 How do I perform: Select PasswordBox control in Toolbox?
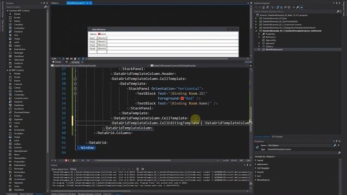point(20,158)
